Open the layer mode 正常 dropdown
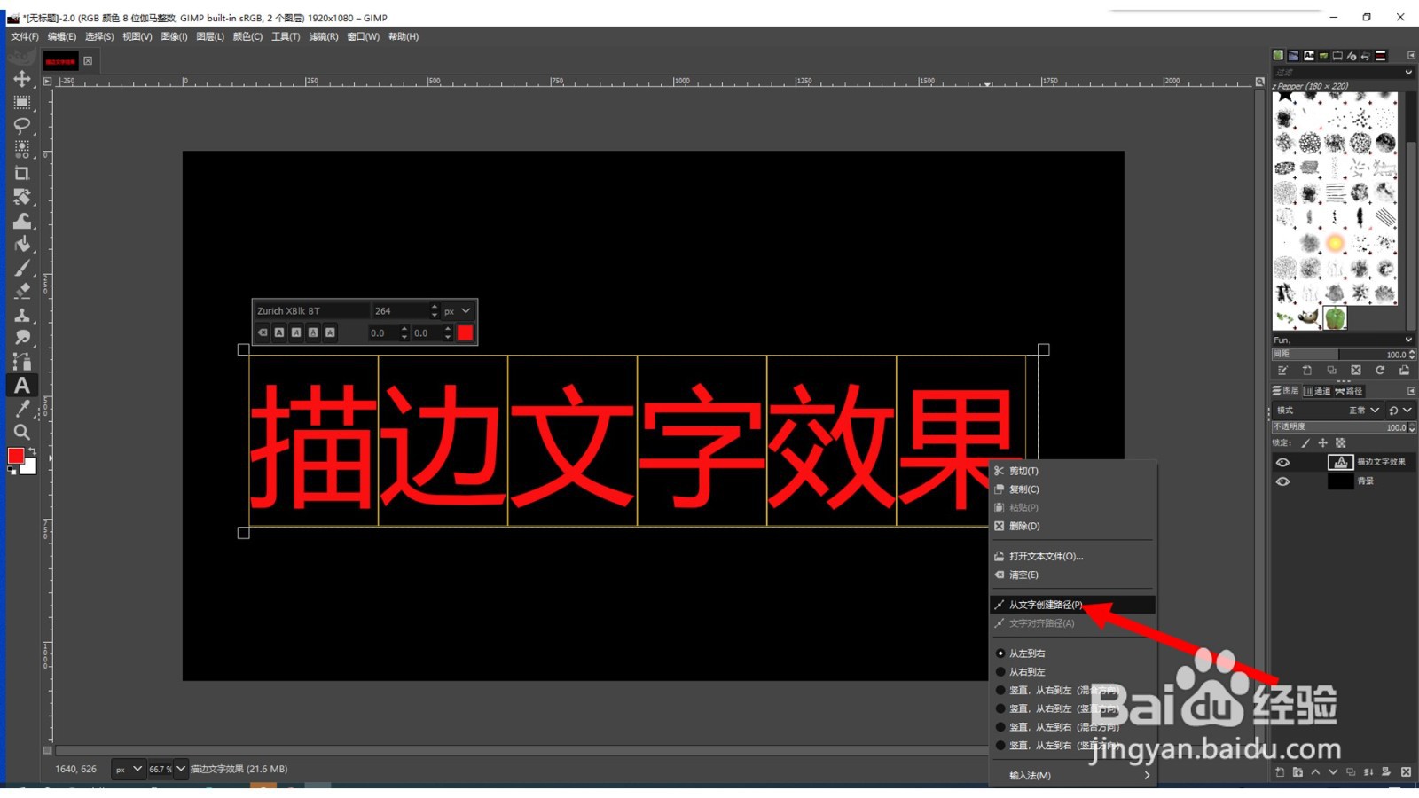The height and width of the screenshot is (798, 1419). click(1362, 410)
